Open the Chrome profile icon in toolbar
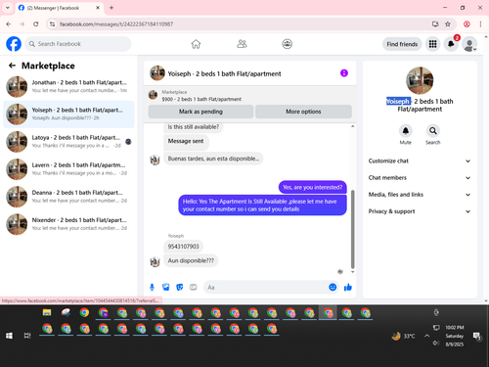 [467, 23]
